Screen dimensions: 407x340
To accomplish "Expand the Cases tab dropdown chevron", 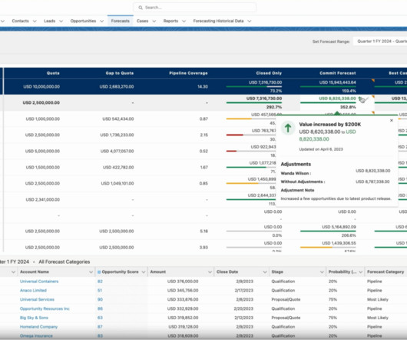I will point(154,22).
